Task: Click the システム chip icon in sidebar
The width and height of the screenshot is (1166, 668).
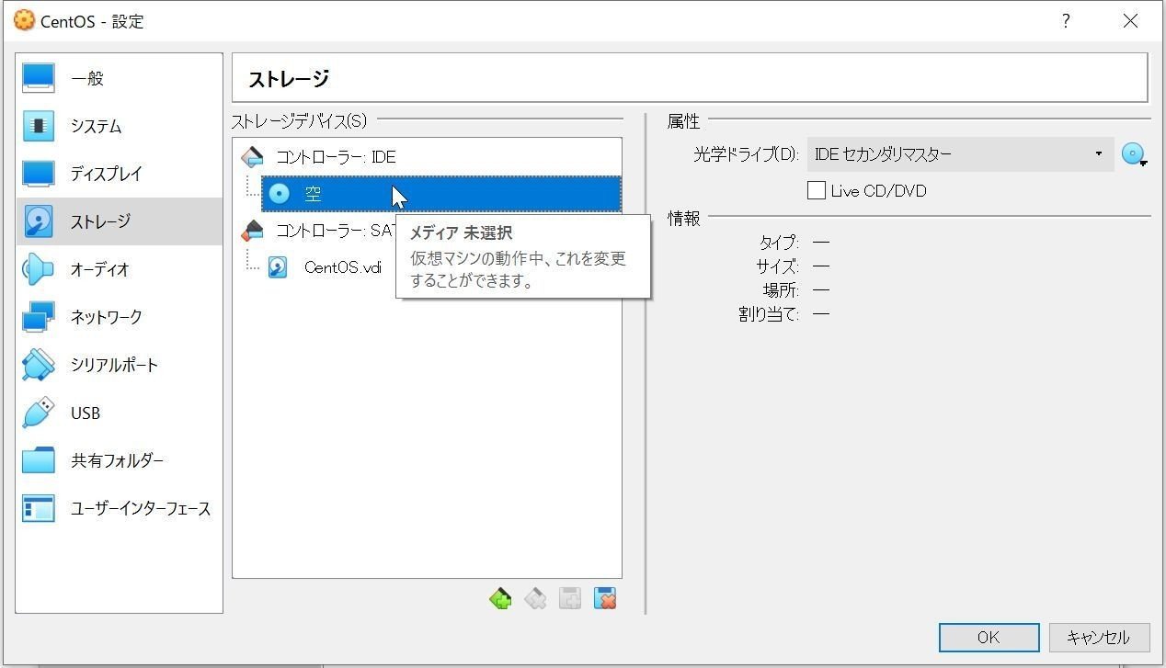Action: click(39, 127)
